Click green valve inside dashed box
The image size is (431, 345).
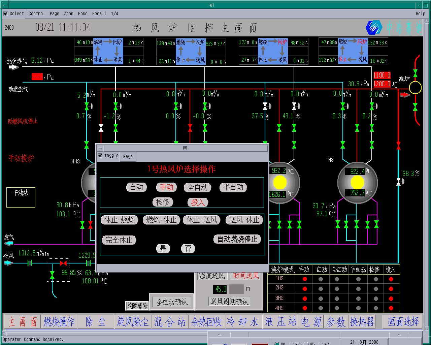(x=52, y=275)
